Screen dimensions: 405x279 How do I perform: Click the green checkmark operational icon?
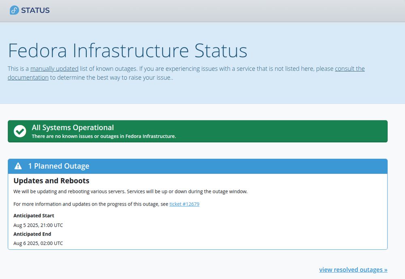coord(20,131)
